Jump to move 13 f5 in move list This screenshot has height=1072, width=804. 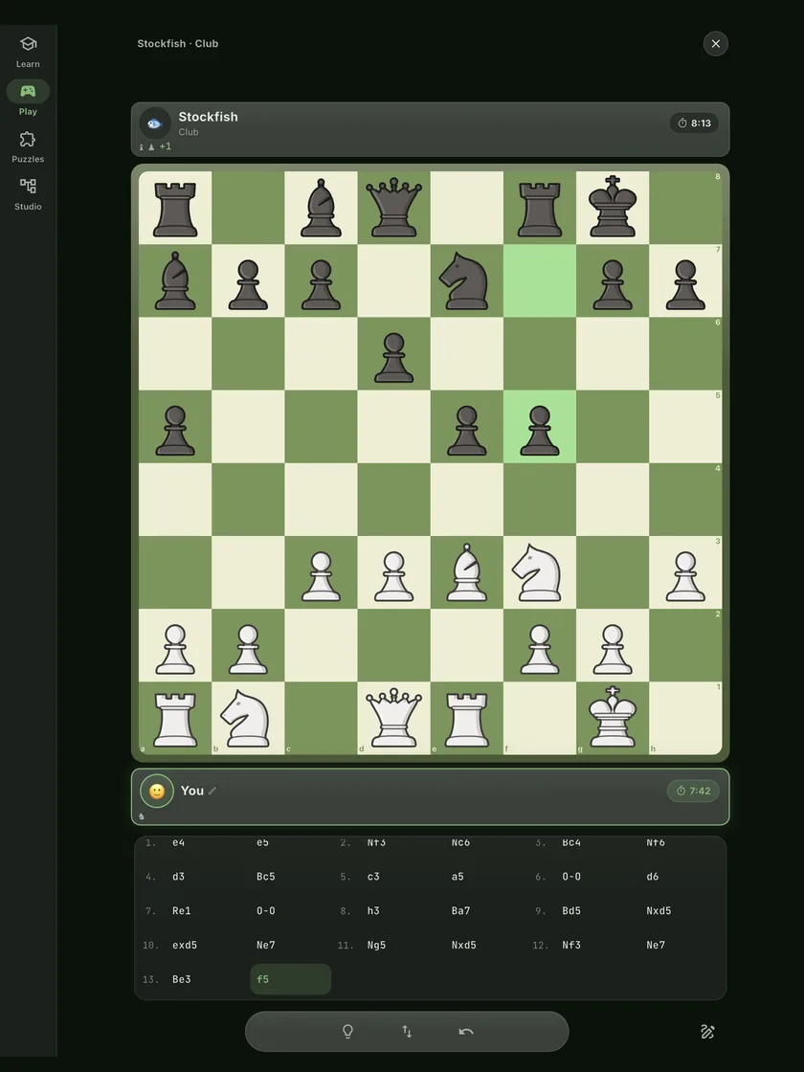[x=291, y=979]
